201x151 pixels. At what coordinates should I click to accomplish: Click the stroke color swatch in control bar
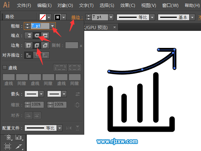57,17
